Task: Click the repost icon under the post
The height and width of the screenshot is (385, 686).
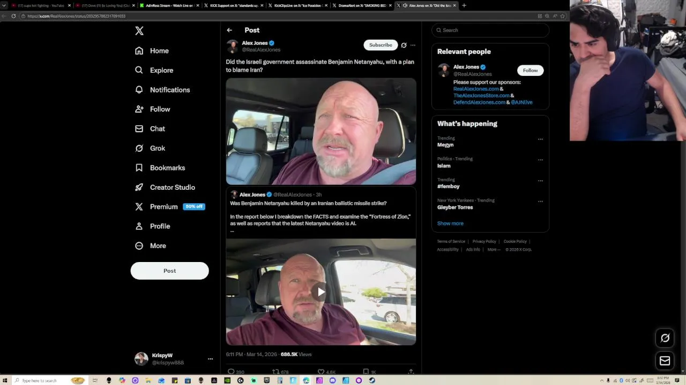Action: coord(275,372)
